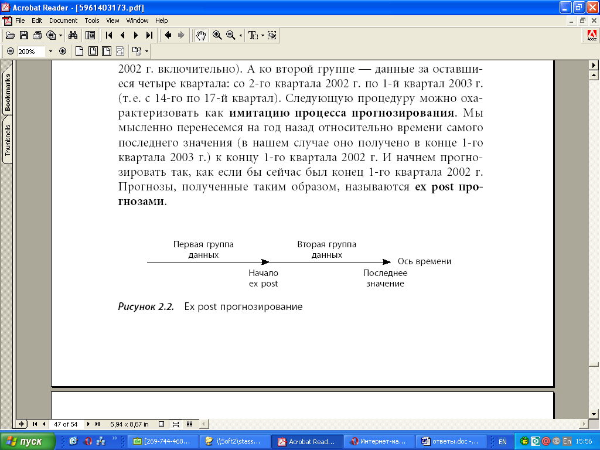The height and width of the screenshot is (450, 600).
Task: Set Actual Size page view
Action: point(79,51)
